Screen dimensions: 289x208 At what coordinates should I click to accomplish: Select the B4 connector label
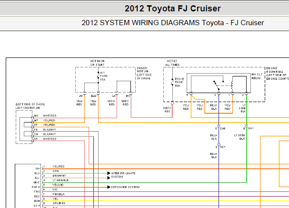pos(128,96)
